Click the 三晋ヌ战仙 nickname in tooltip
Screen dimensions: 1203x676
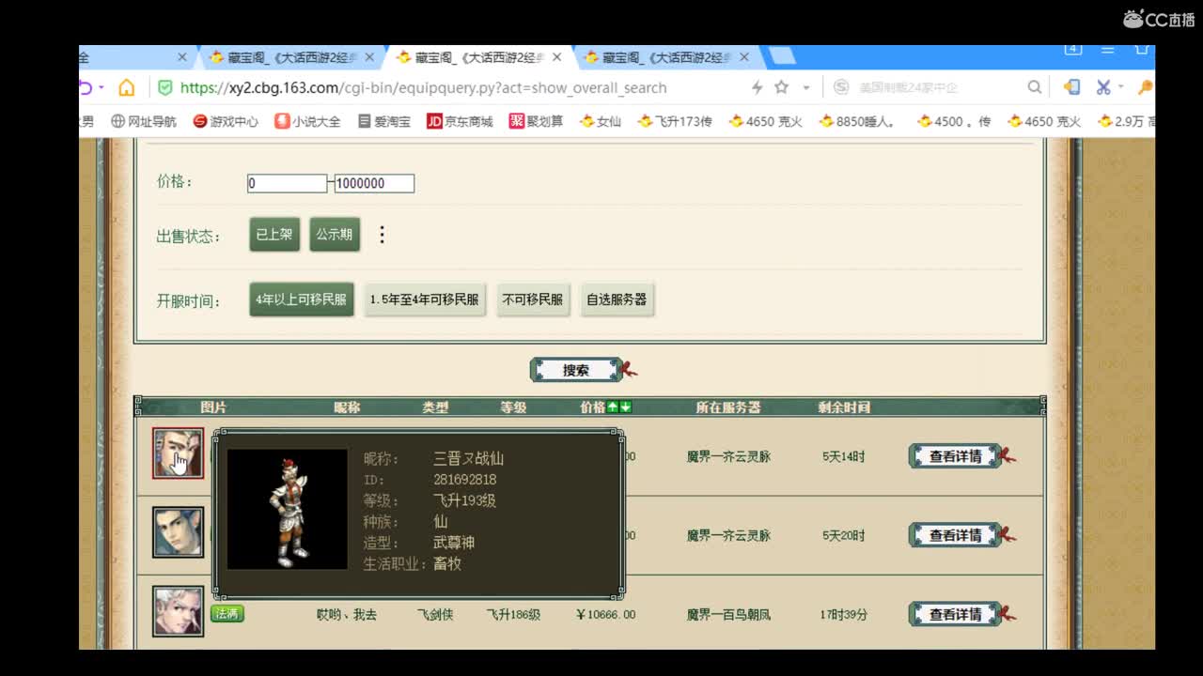468,459
